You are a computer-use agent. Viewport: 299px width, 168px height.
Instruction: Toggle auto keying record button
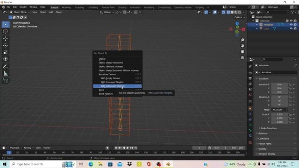[x=107, y=148]
